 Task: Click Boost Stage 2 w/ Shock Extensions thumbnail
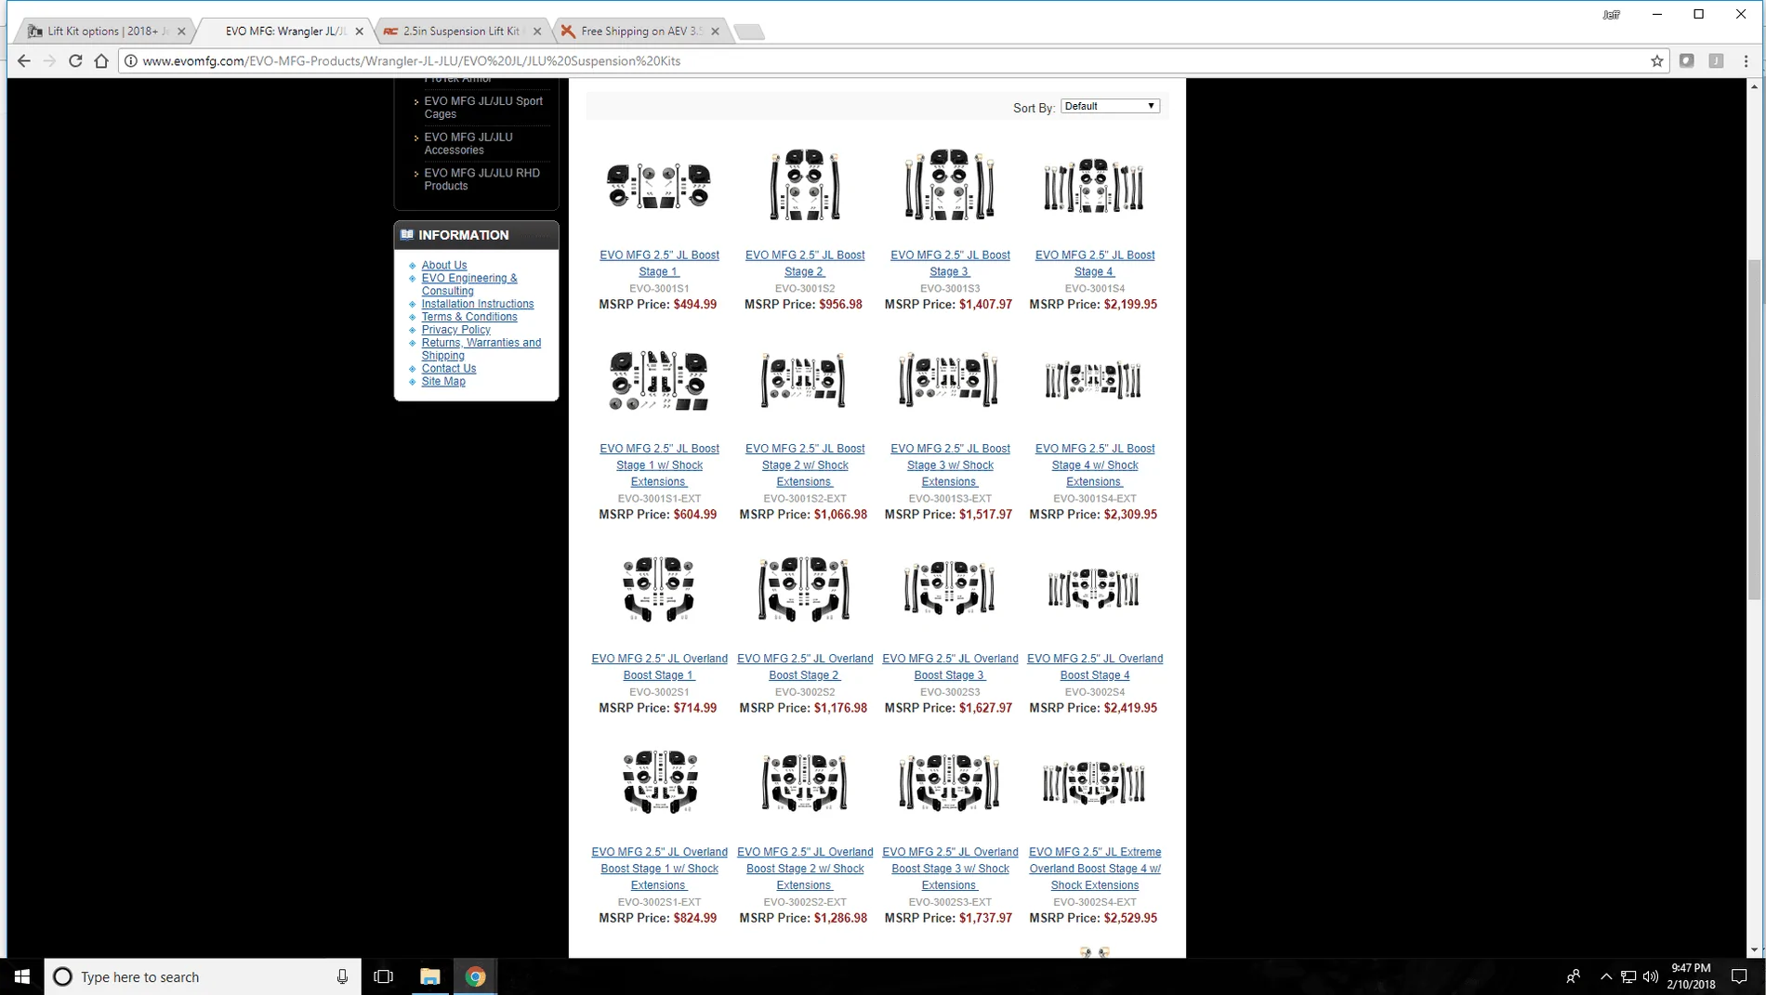[804, 380]
